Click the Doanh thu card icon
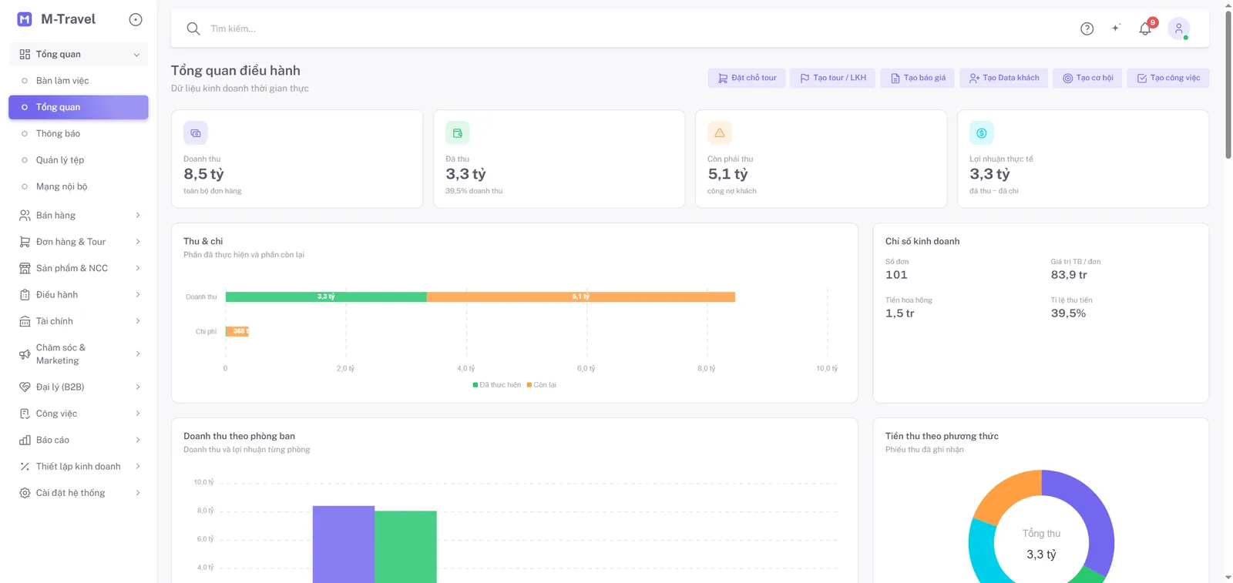This screenshot has width=1233, height=583. (196, 133)
